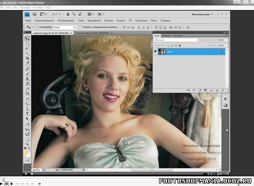Image resolution: width=254 pixels, height=186 pixels.
Task: Select the Eraser tool
Action: pyautogui.click(x=27, y=88)
